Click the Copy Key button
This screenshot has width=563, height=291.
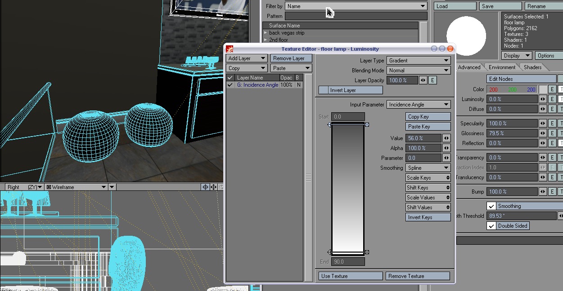tap(428, 117)
